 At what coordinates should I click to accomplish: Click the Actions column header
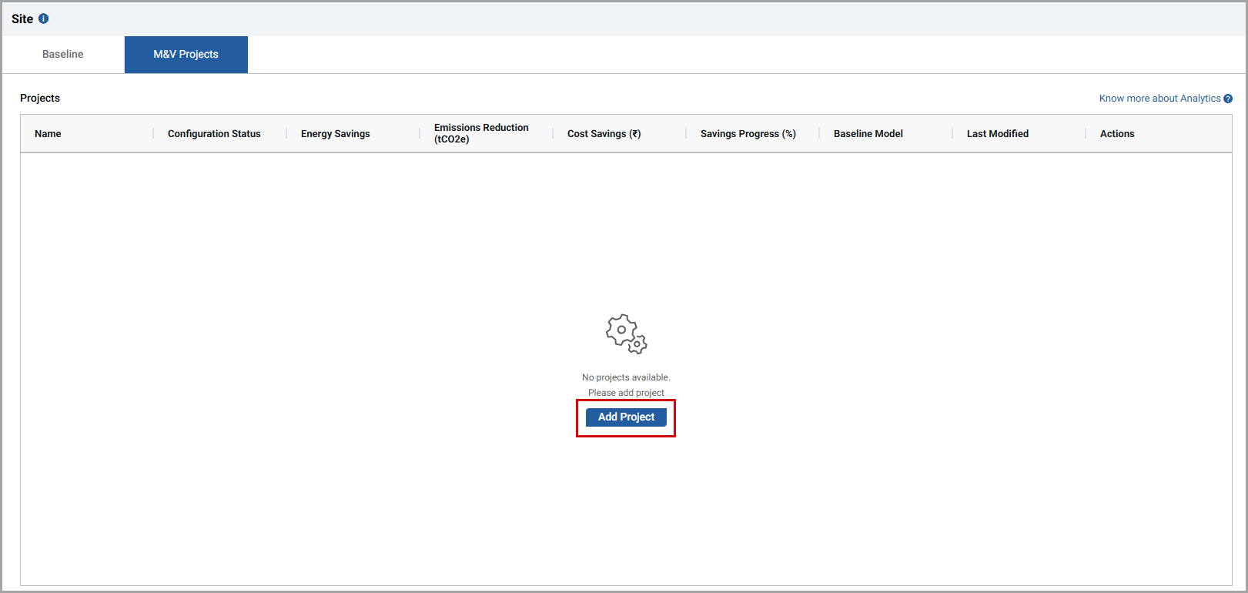[1116, 134]
